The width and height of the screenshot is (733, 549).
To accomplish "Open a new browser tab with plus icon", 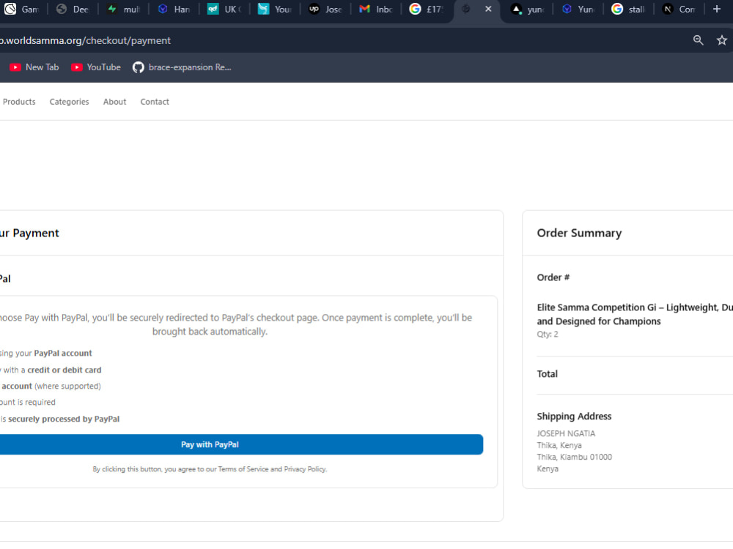I will [x=716, y=9].
